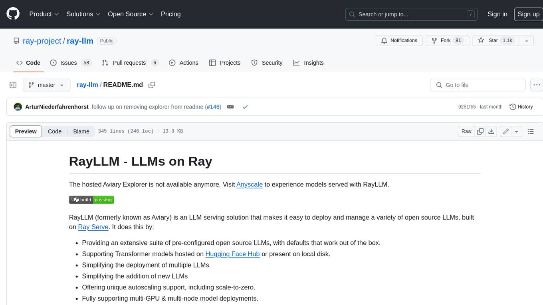The width and height of the screenshot is (543, 305).
Task: Open the document outline list
Action: pyautogui.click(x=531, y=131)
